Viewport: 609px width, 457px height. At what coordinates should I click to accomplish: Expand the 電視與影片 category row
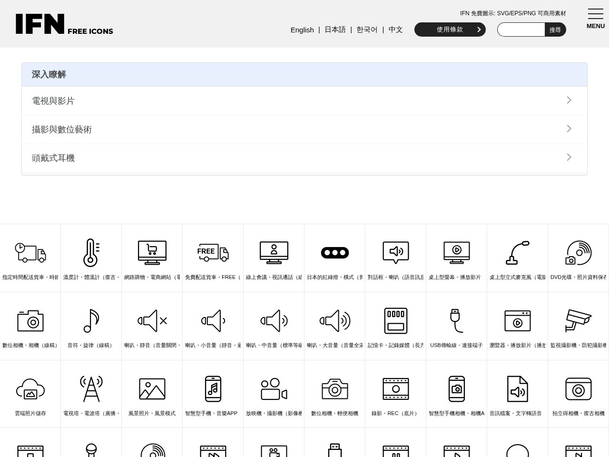click(x=304, y=100)
